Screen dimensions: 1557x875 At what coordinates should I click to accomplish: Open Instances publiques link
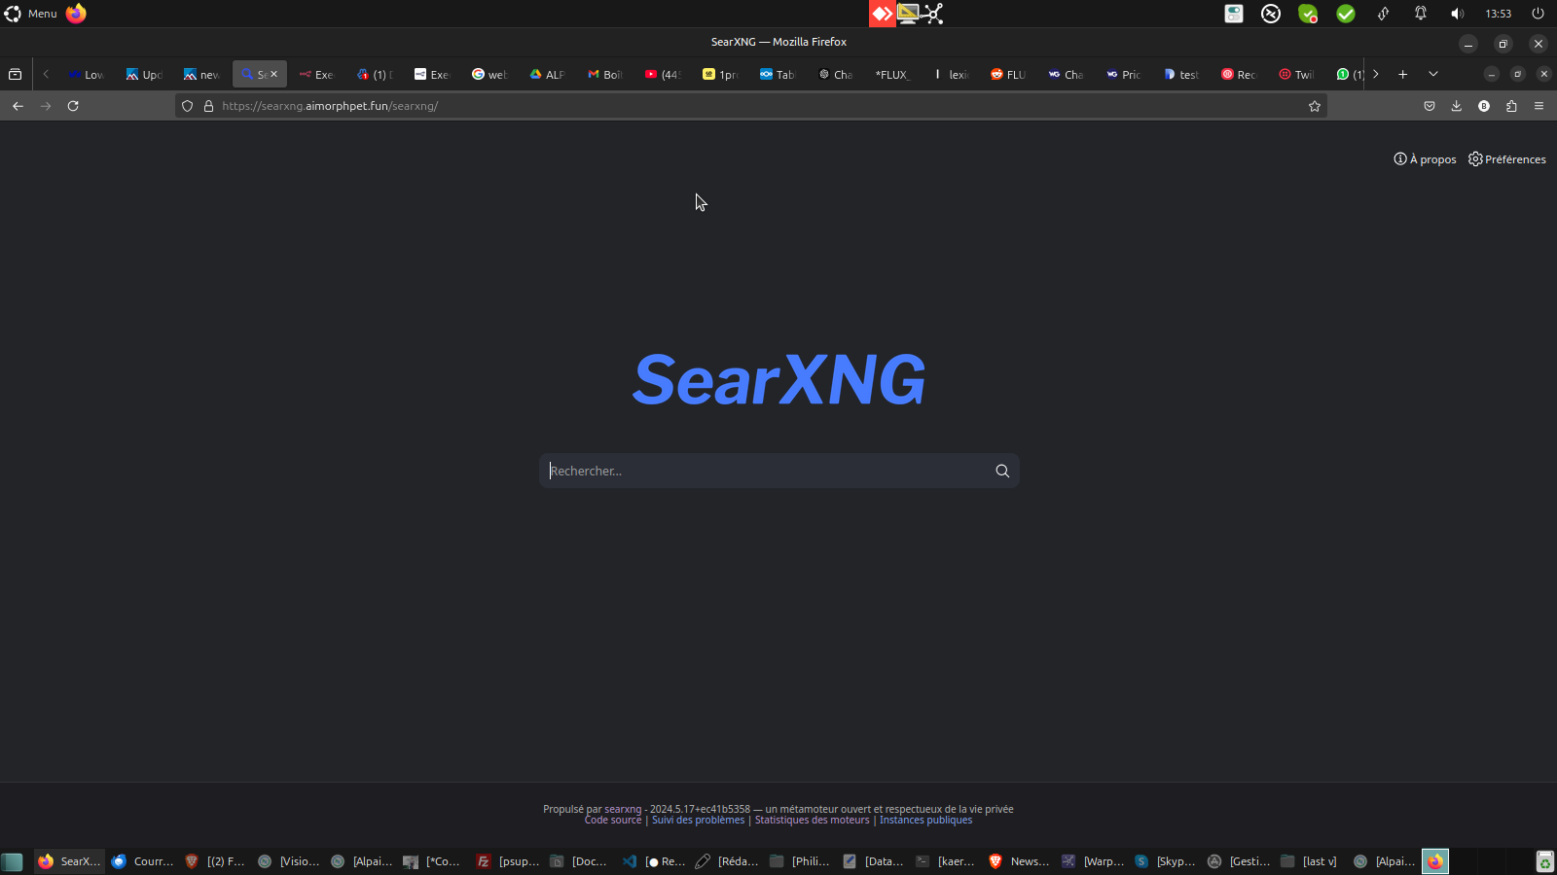925,821
